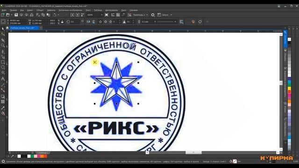Viewport: 299px width, 168px height.
Task: Toggle the show grid button
Action: pos(118,14)
